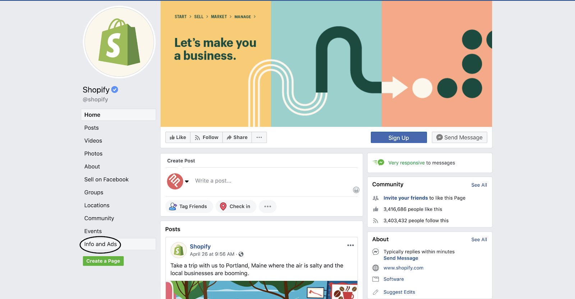Open the www.shopify.com link
The height and width of the screenshot is (299, 575).
pos(404,268)
